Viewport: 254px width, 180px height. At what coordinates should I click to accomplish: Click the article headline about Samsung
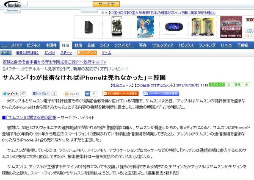point(84,78)
